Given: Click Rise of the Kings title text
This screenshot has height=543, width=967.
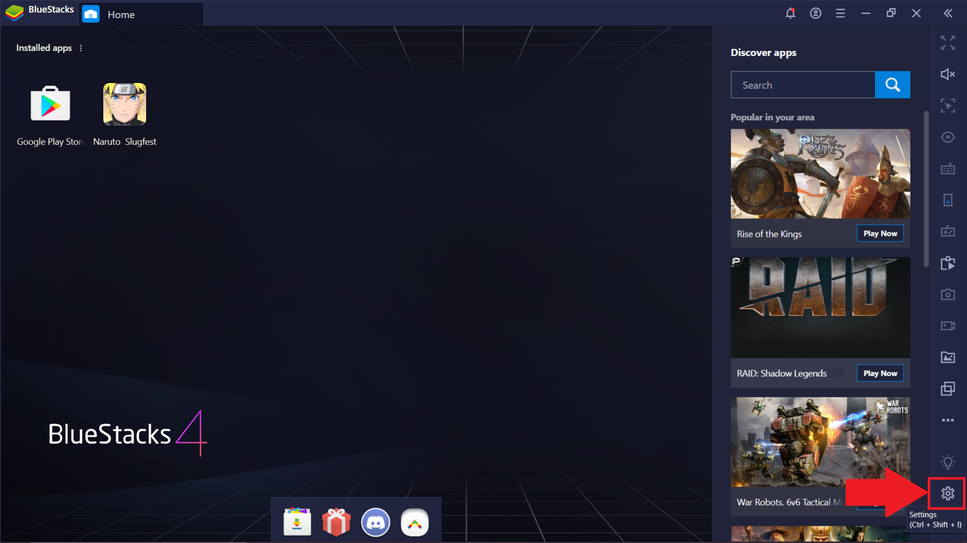Looking at the screenshot, I should click(x=769, y=234).
